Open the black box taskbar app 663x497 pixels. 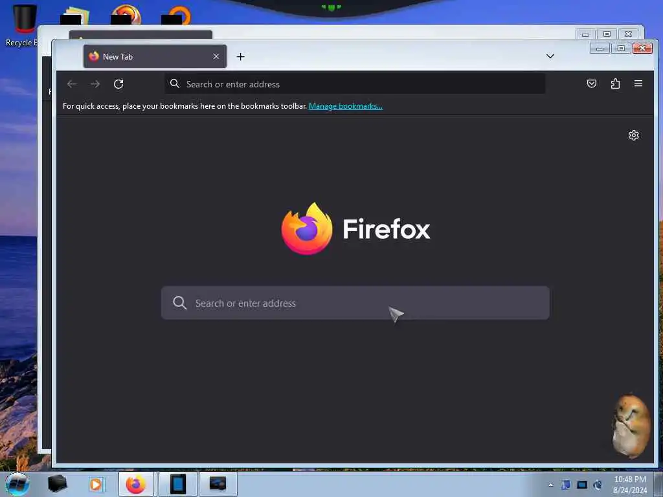click(57, 484)
